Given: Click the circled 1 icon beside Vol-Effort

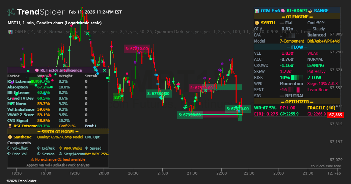Looking at the screenshot, I should click(x=9, y=148).
